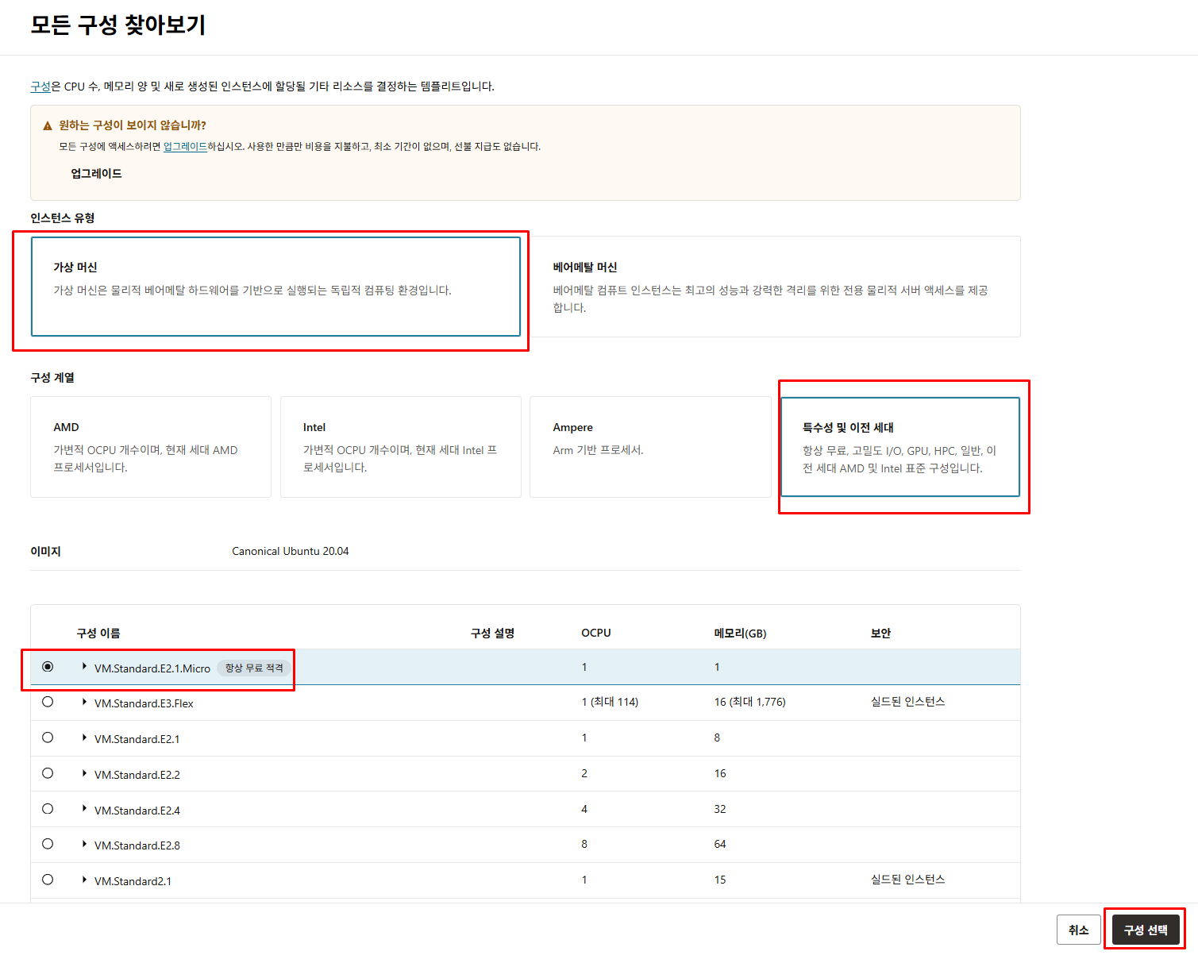Select the 특수성 및 이전 세대 series card
Image resolution: width=1198 pixels, height=959 pixels.
[900, 447]
